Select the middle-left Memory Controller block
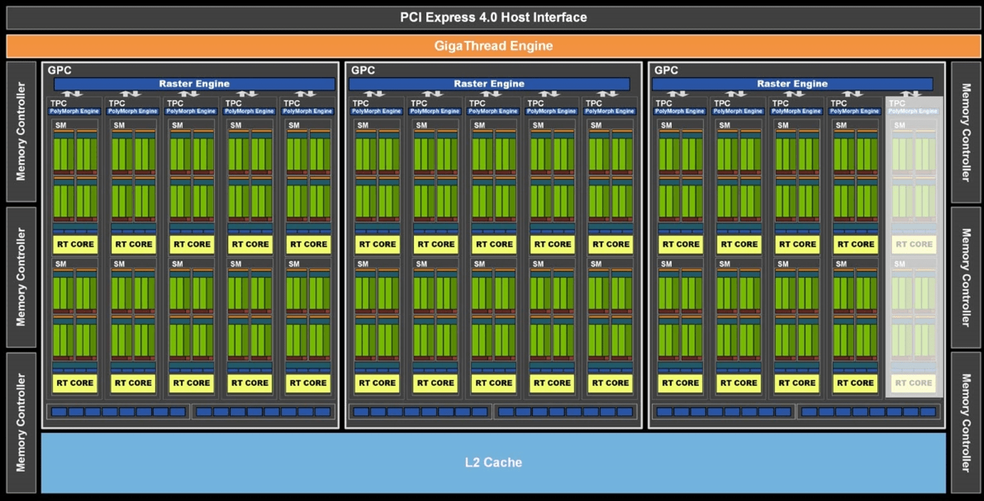 point(21,277)
